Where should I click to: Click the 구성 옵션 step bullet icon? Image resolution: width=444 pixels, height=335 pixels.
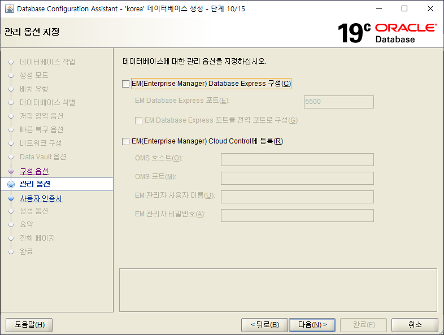pyautogui.click(x=11, y=171)
